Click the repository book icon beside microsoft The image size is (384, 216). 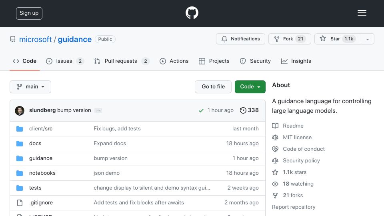pos(13,39)
